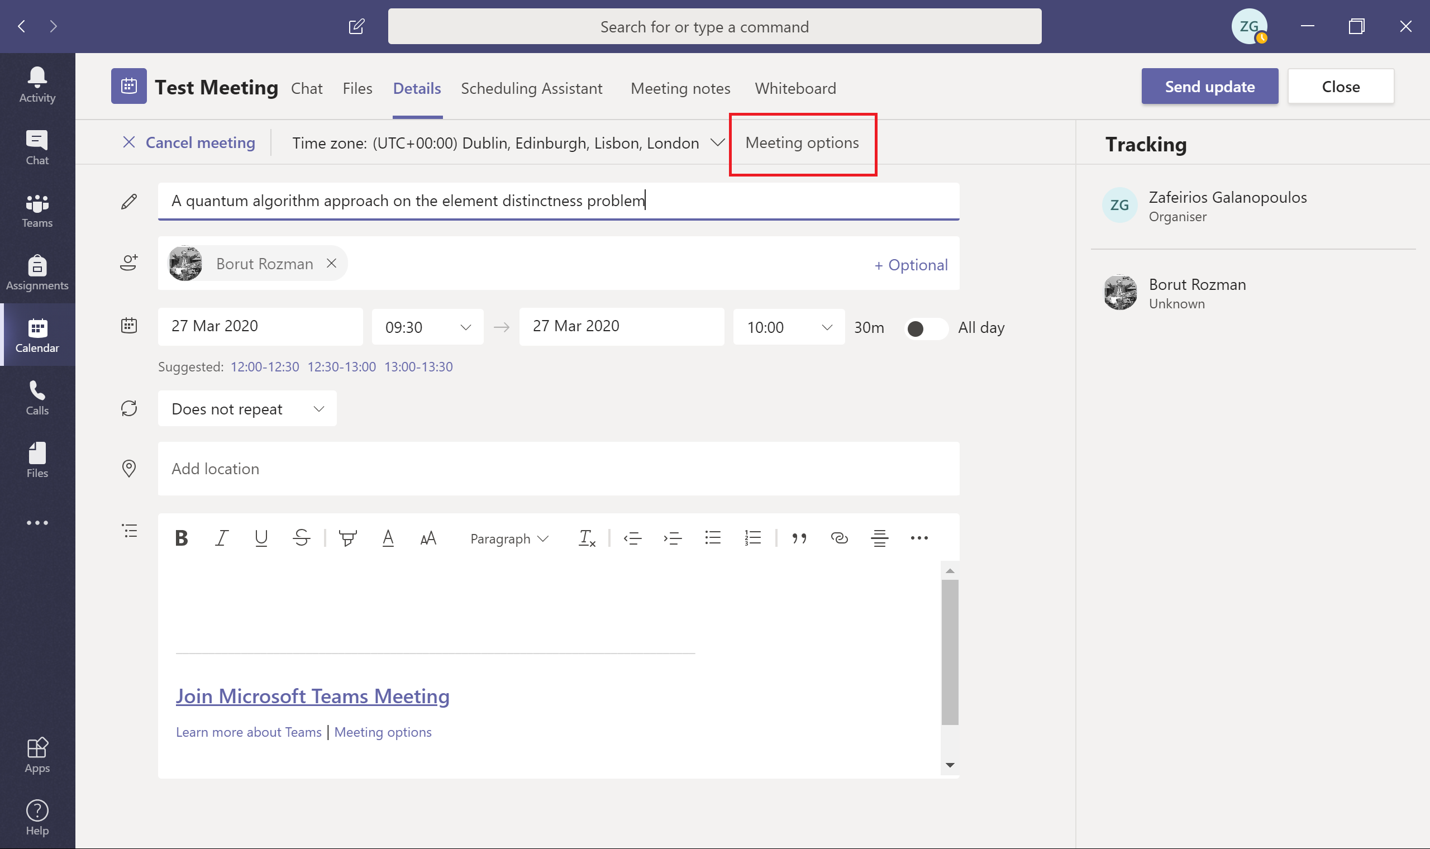Add optional attendees via + Optional

click(x=911, y=265)
